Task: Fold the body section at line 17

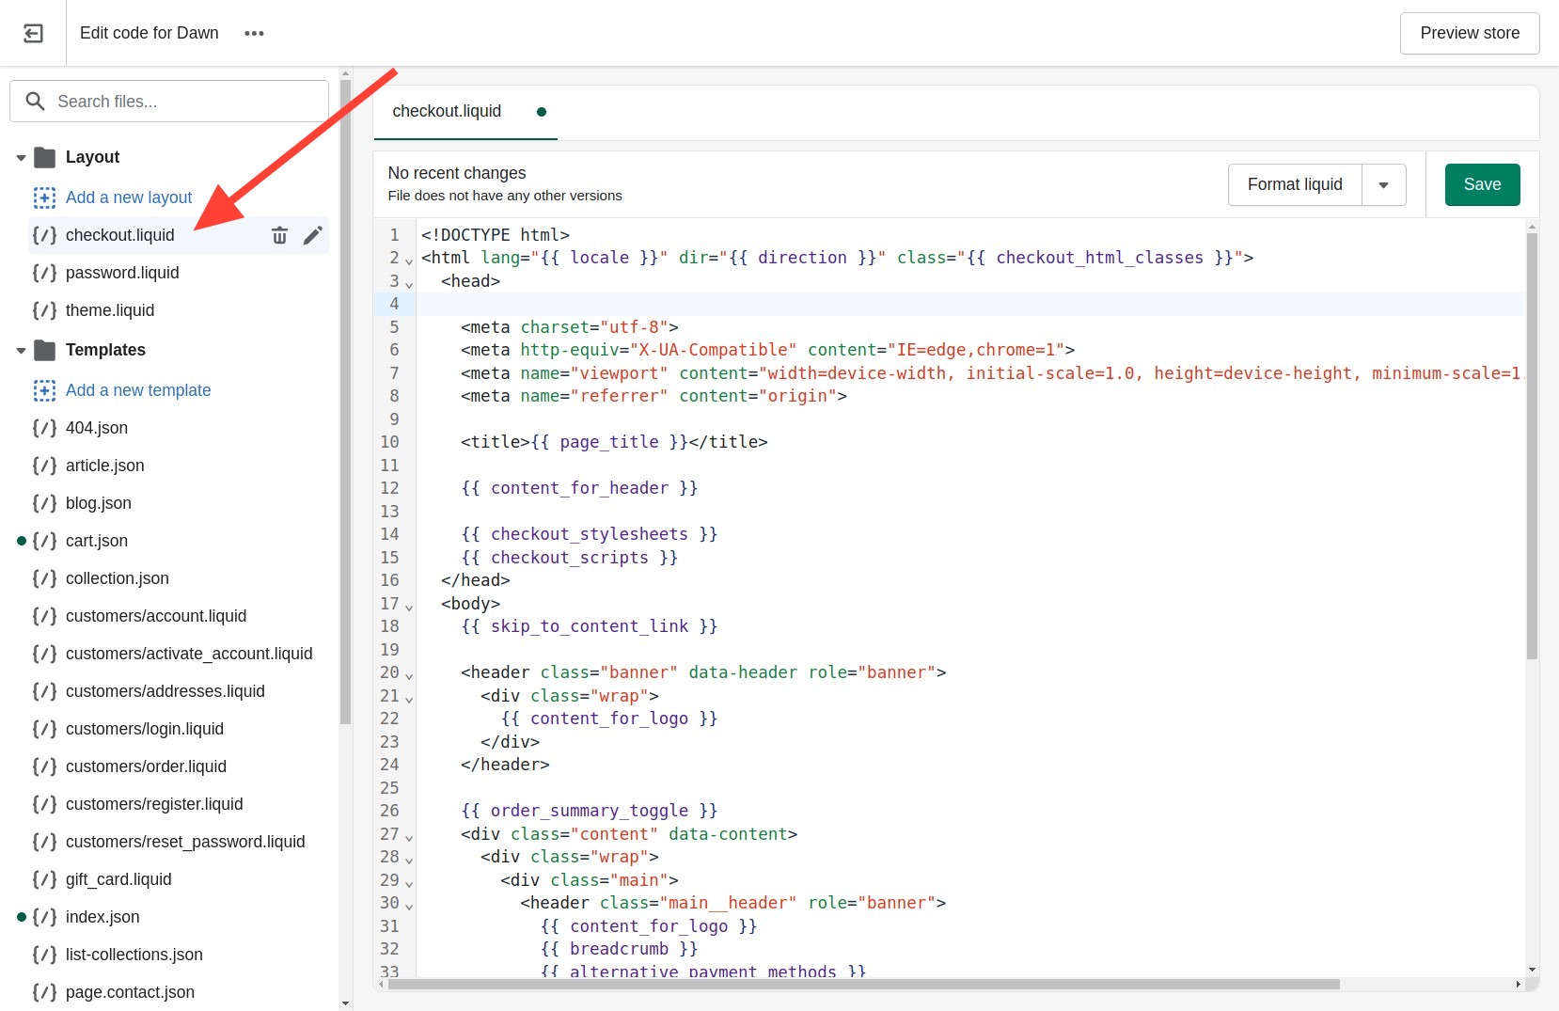Action: click(x=407, y=607)
